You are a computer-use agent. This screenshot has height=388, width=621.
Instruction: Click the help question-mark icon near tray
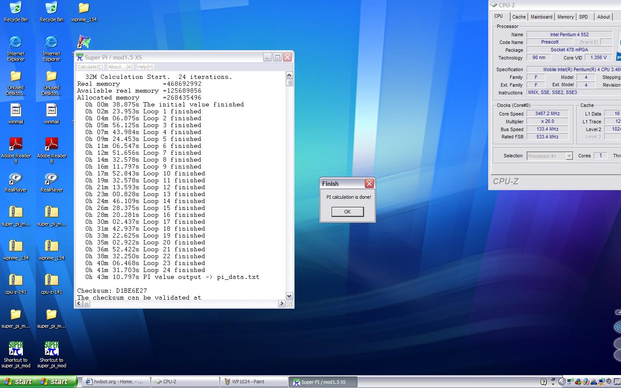[x=543, y=382]
